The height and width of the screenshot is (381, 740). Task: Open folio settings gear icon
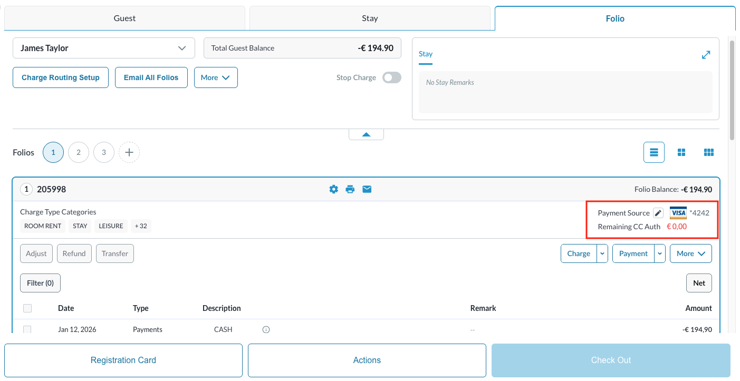[x=333, y=189]
